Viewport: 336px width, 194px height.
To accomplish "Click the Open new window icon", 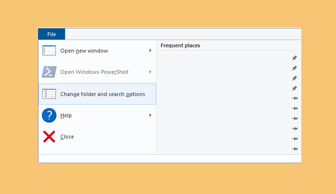I will pos(49,51).
